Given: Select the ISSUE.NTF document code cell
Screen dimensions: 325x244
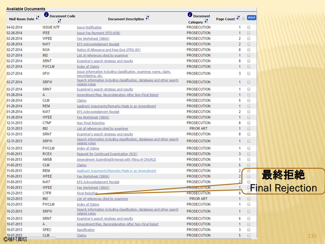Looking at the screenshot, I should 51,27.
